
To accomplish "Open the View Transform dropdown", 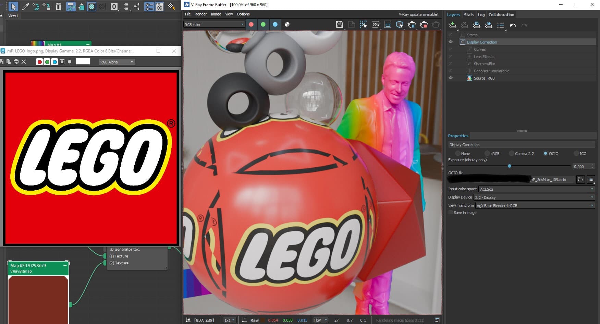I will [535, 205].
